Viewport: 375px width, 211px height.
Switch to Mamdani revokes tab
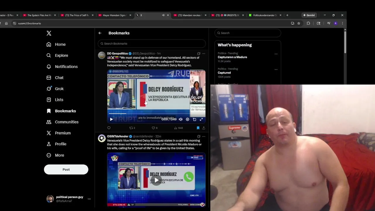point(190,15)
